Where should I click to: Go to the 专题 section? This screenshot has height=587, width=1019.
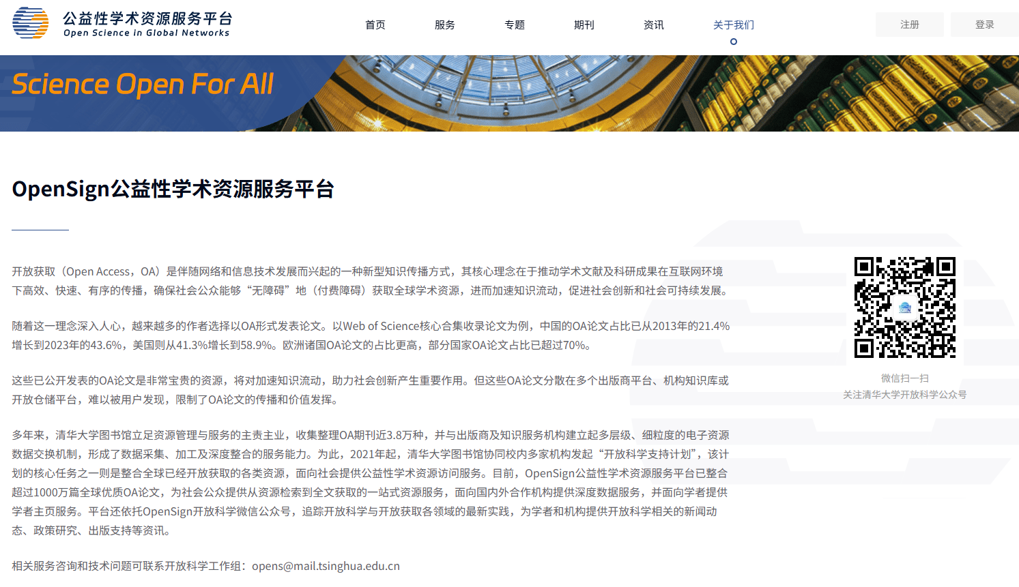point(515,25)
